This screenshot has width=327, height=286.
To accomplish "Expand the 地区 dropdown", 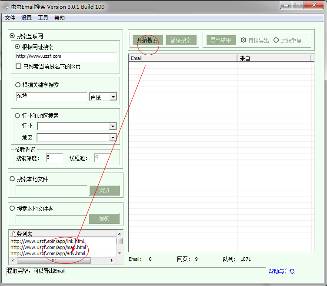I will tap(113, 137).
